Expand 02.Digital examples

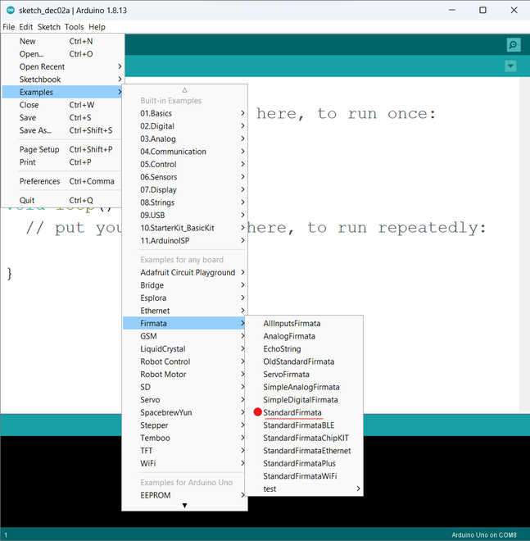[184, 126]
